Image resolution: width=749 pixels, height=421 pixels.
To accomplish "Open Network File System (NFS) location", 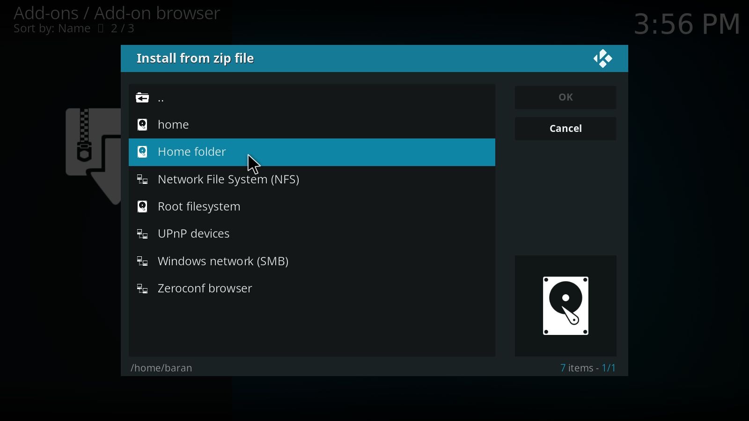I will [x=312, y=180].
